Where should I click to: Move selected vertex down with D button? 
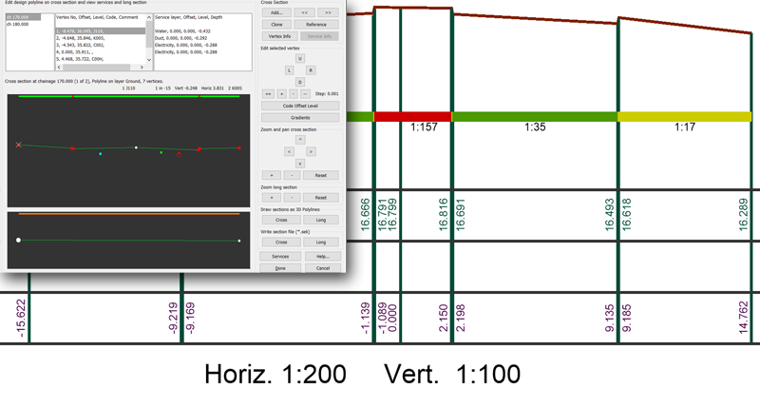[x=299, y=83]
